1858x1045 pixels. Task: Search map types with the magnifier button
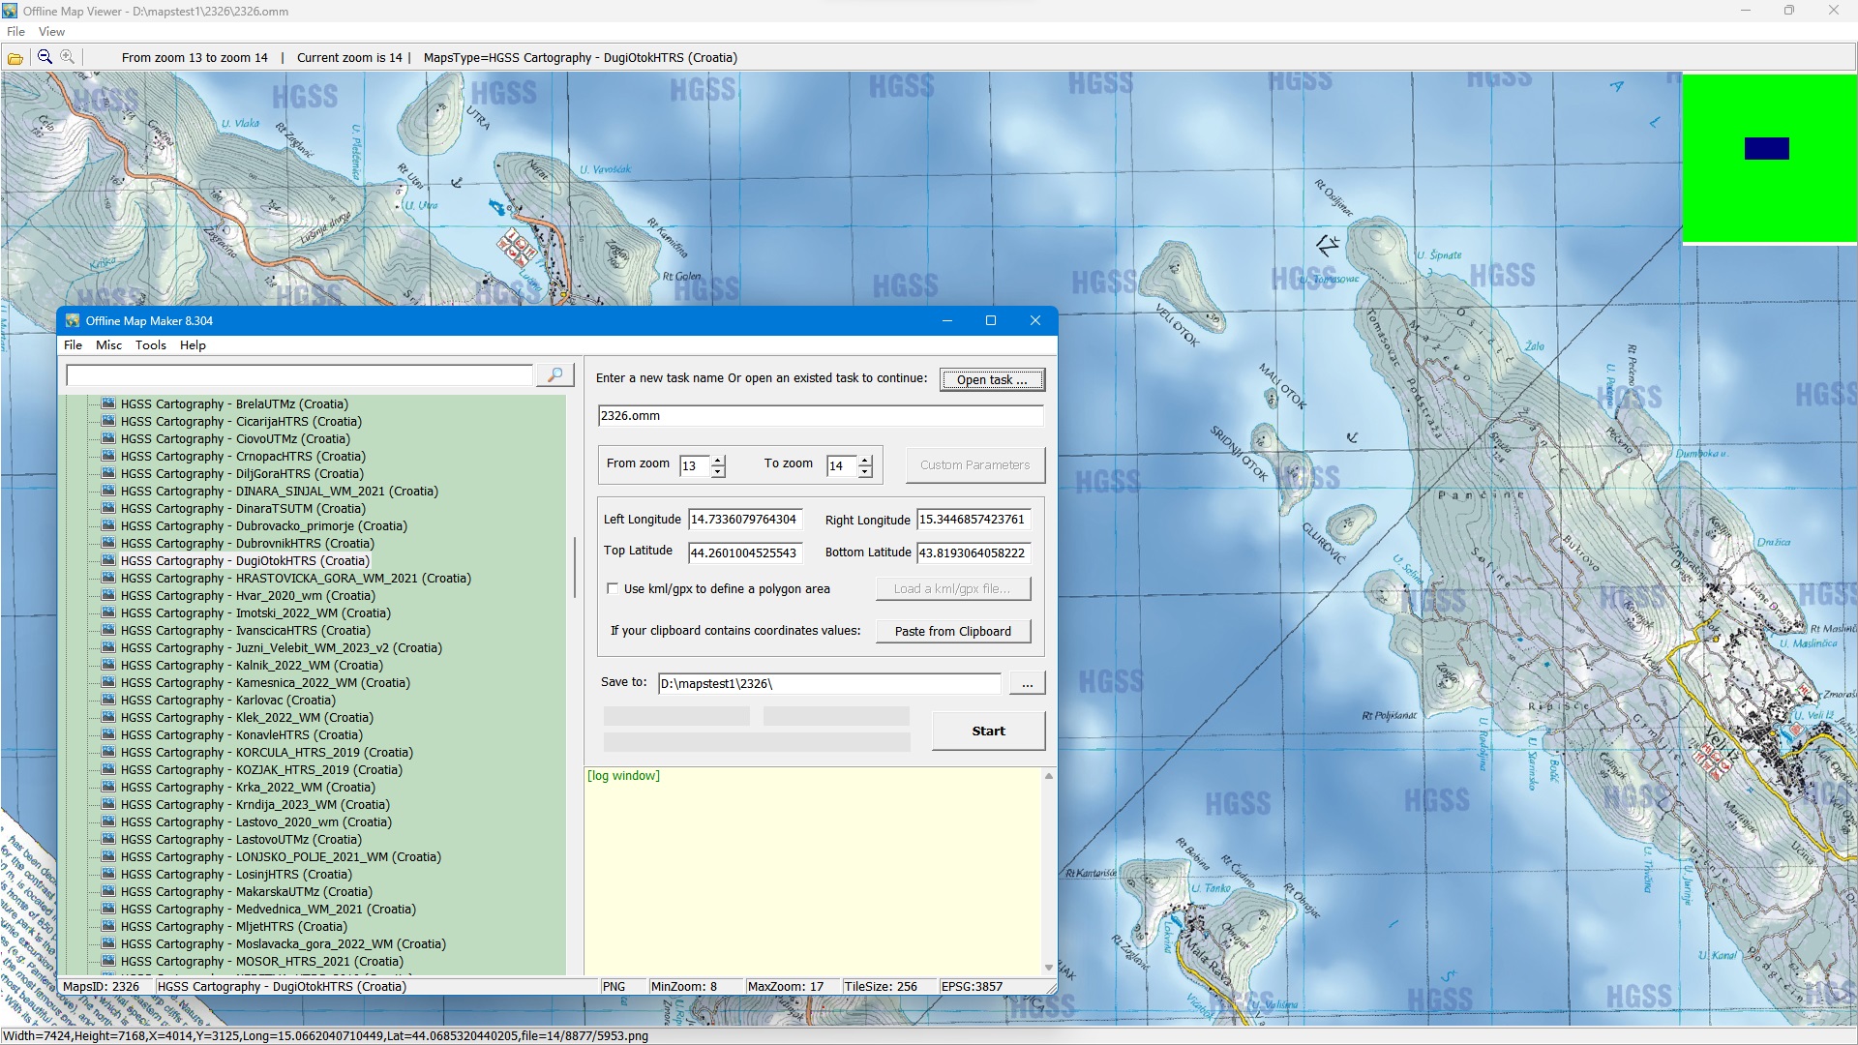click(x=555, y=374)
